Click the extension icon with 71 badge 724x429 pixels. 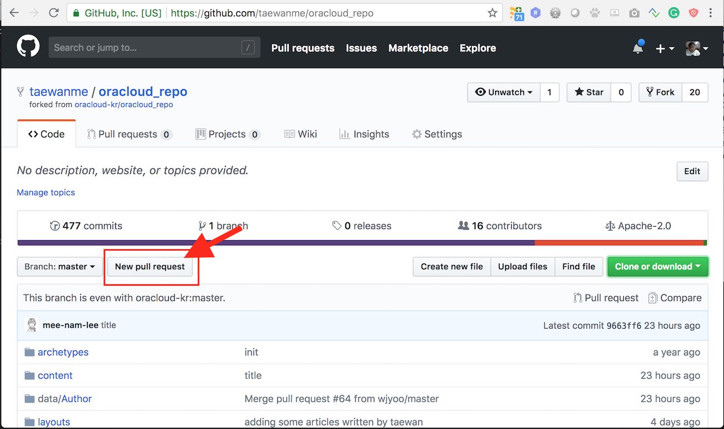pyautogui.click(x=516, y=14)
